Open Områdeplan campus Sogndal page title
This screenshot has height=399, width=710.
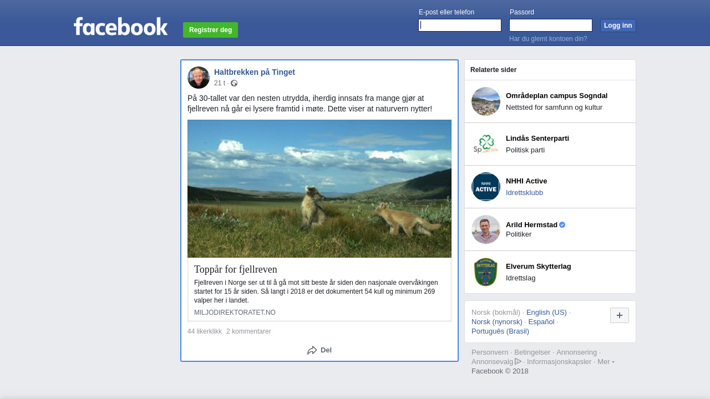click(556, 95)
